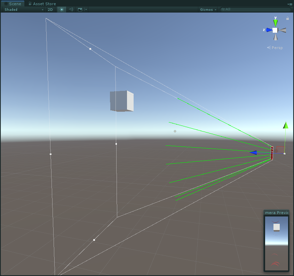Open the Shaded draw mode dropdown

(x=24, y=9)
